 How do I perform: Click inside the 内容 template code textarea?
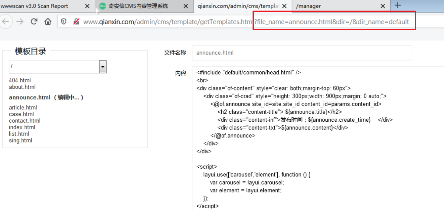point(318,138)
